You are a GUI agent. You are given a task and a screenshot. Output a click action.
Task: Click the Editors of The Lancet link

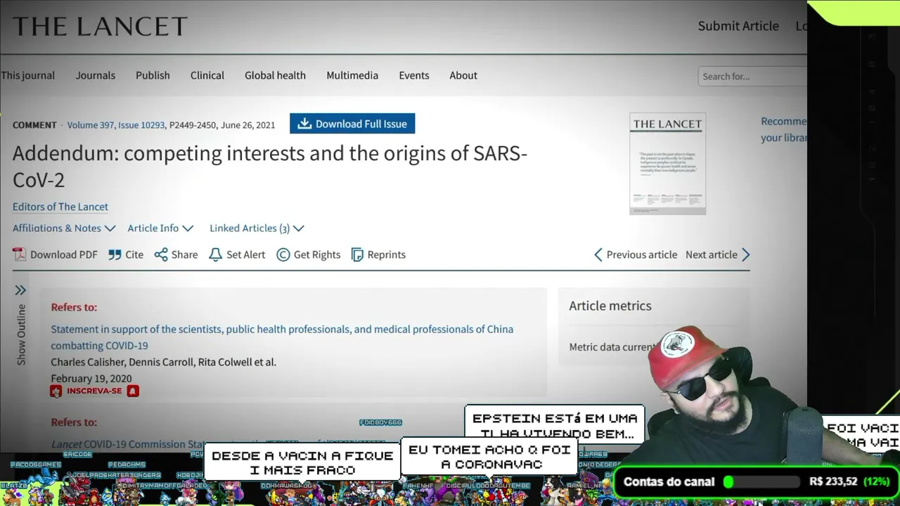[60, 207]
